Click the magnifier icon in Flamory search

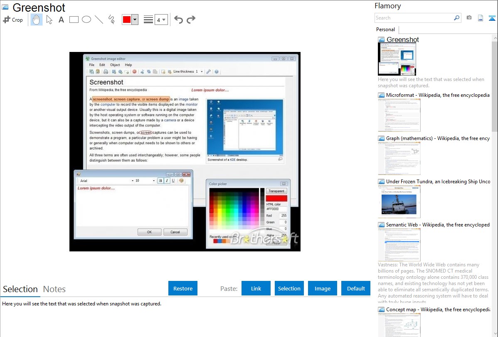pos(456,18)
